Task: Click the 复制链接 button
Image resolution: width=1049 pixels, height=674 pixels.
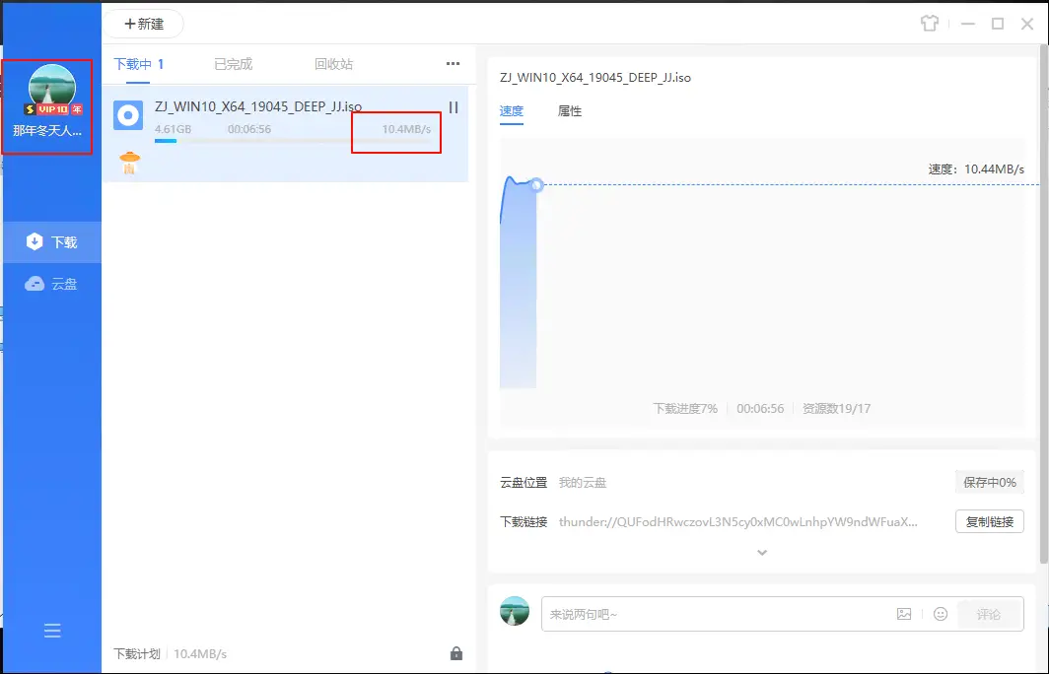Action: (x=990, y=521)
